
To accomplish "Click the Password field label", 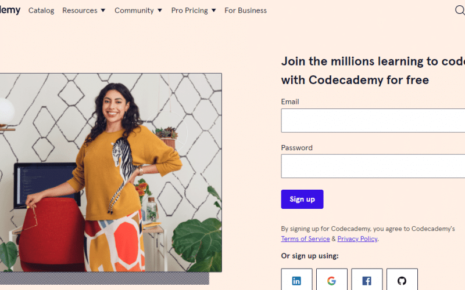I will tap(296, 148).
